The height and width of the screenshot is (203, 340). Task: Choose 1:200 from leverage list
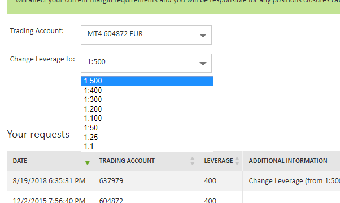point(147,109)
